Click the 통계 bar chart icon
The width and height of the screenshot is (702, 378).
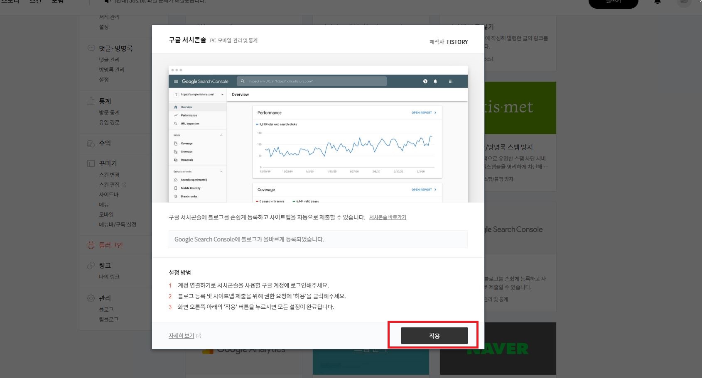tap(91, 101)
